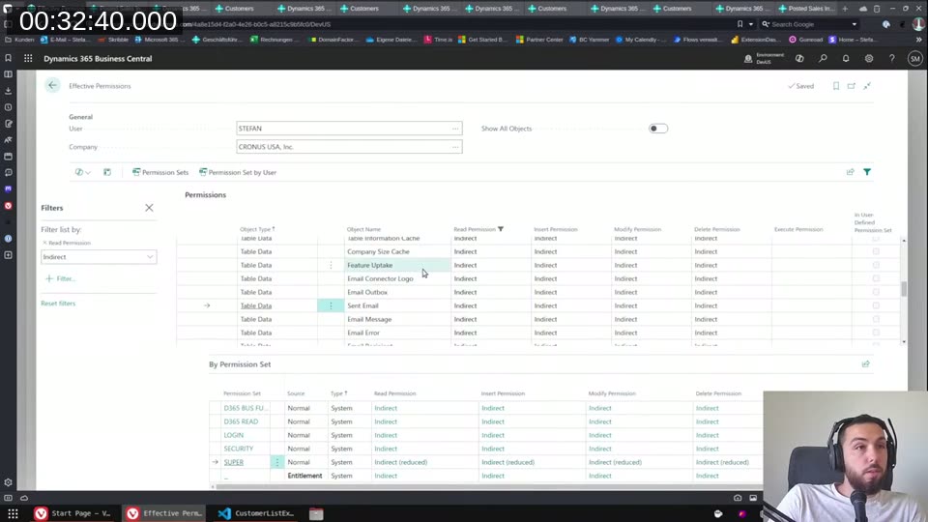Check user-defined box for Email Message

point(876,319)
